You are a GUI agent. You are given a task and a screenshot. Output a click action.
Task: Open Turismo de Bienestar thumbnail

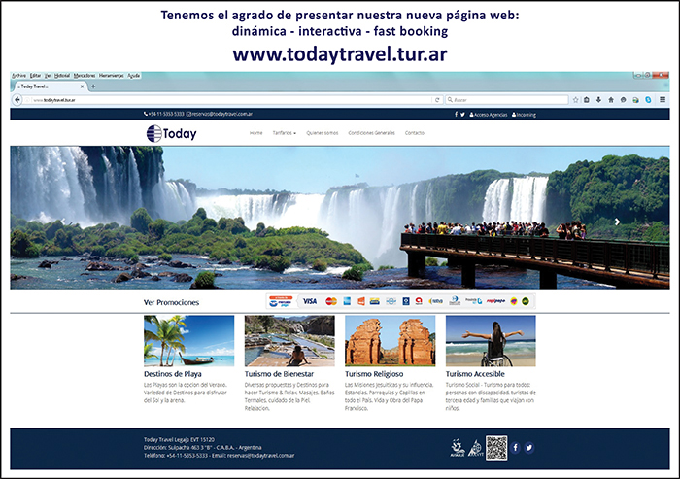pyautogui.click(x=289, y=341)
